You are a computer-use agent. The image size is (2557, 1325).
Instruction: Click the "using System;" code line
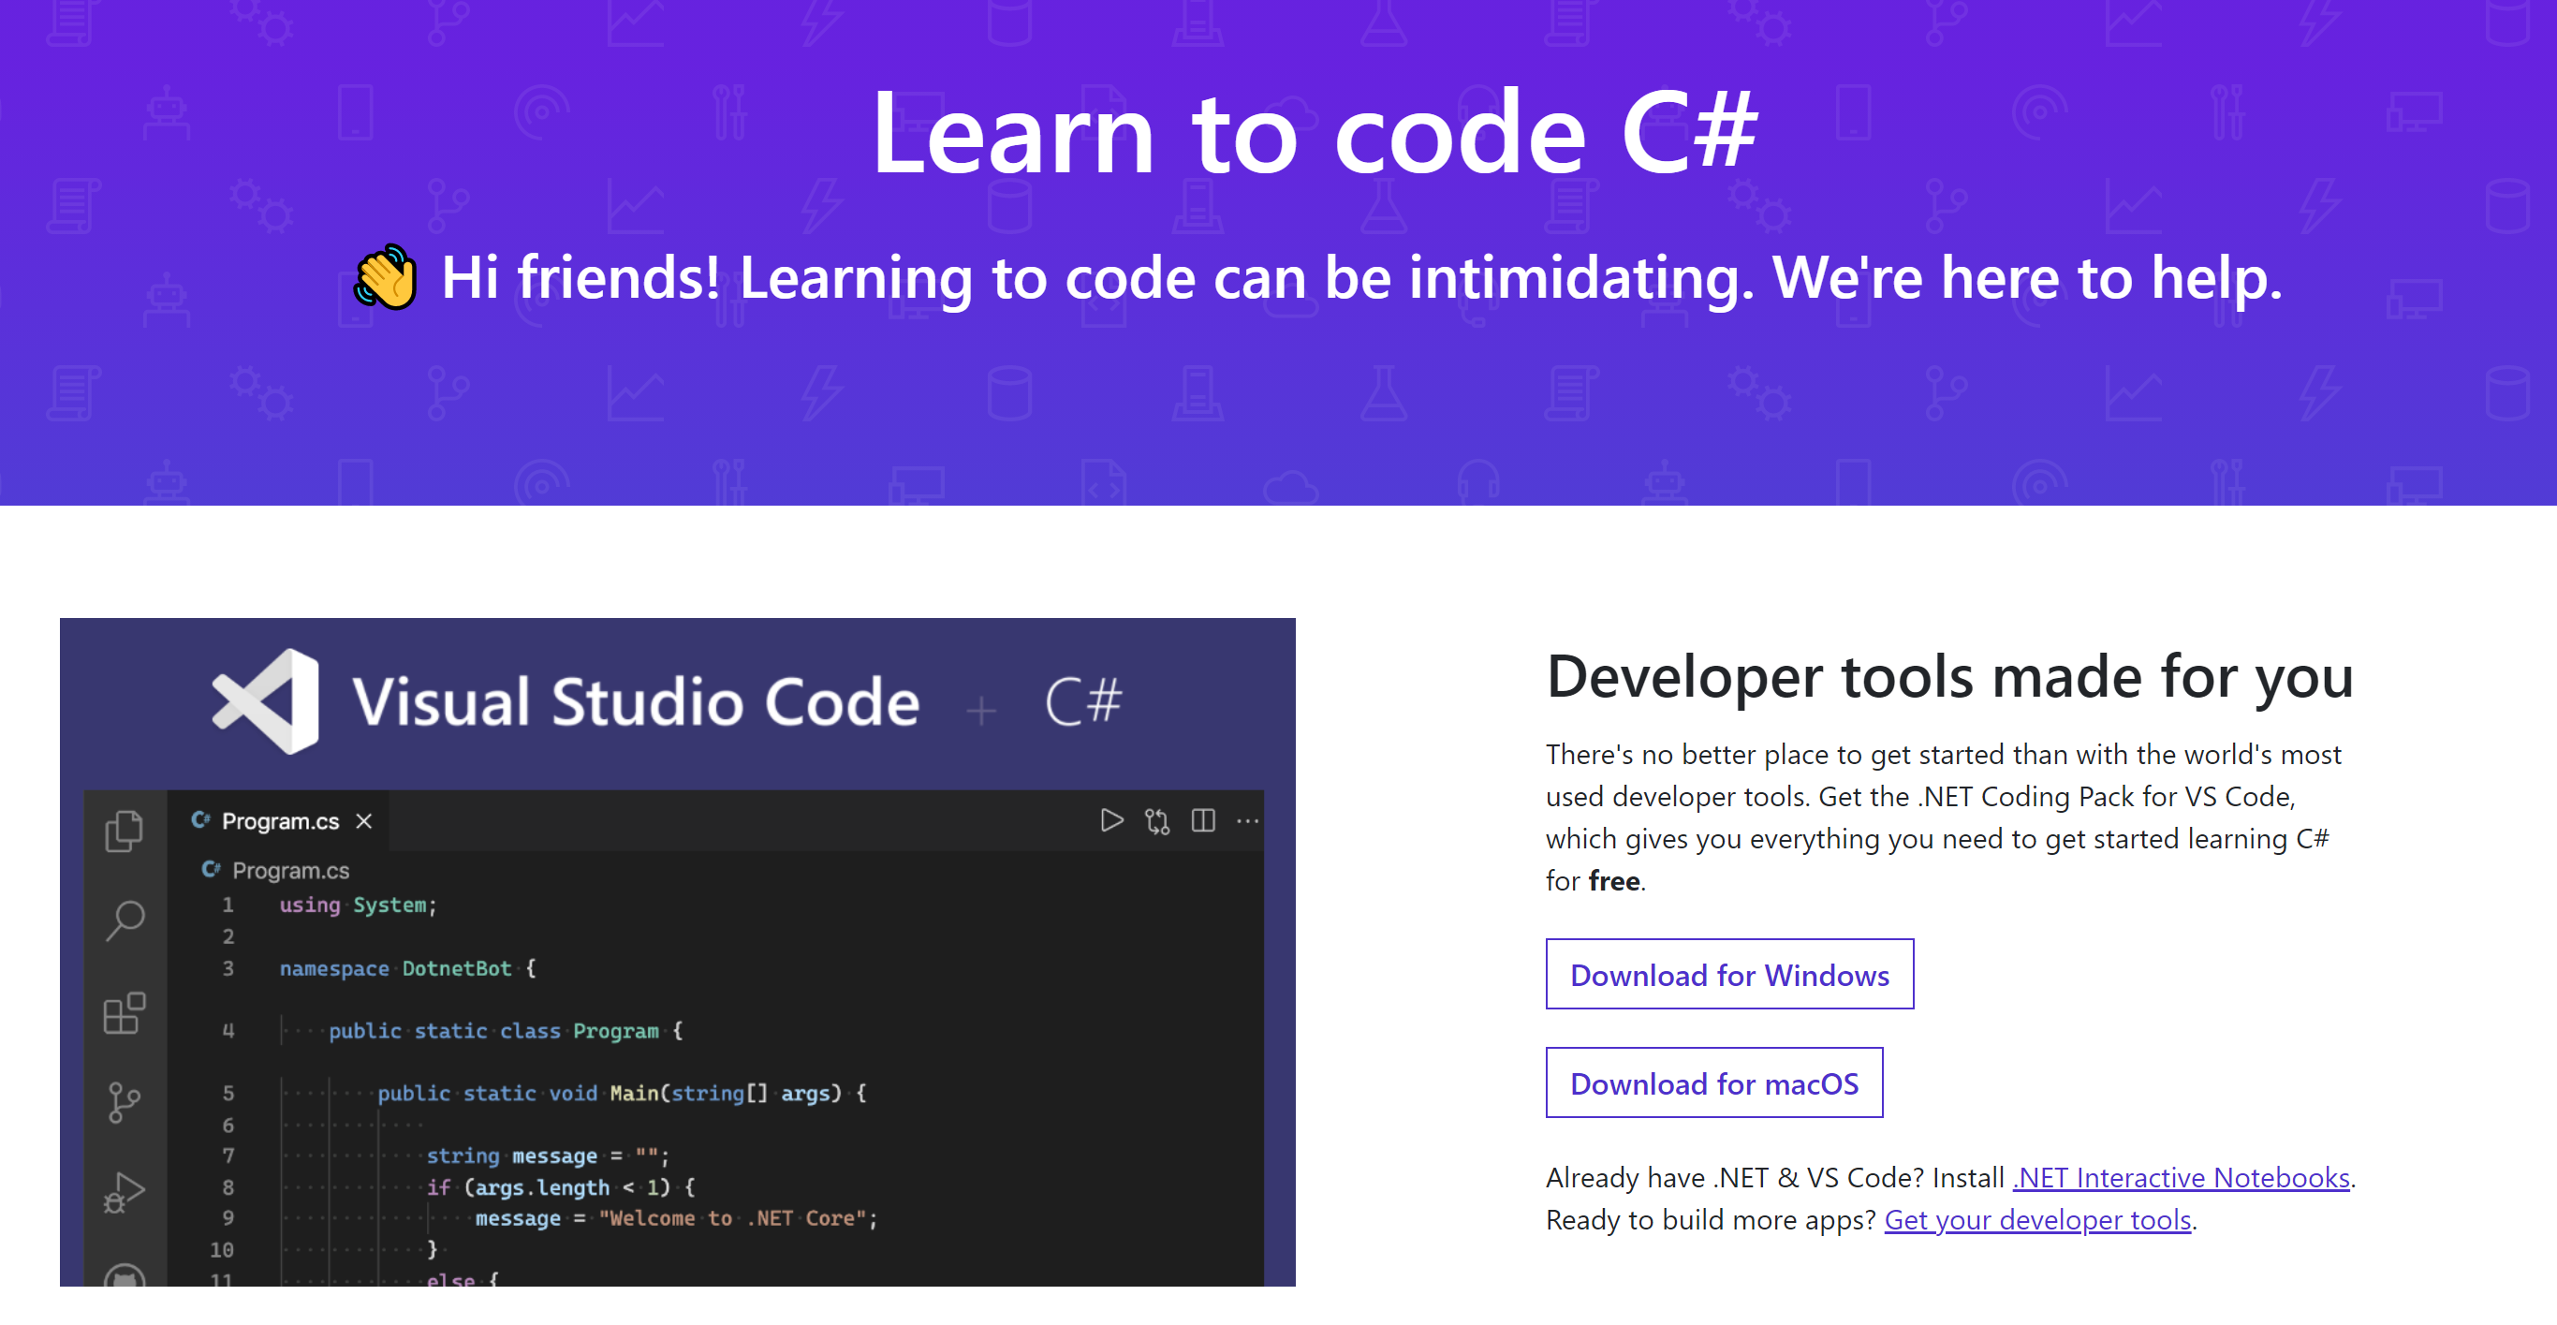point(358,905)
